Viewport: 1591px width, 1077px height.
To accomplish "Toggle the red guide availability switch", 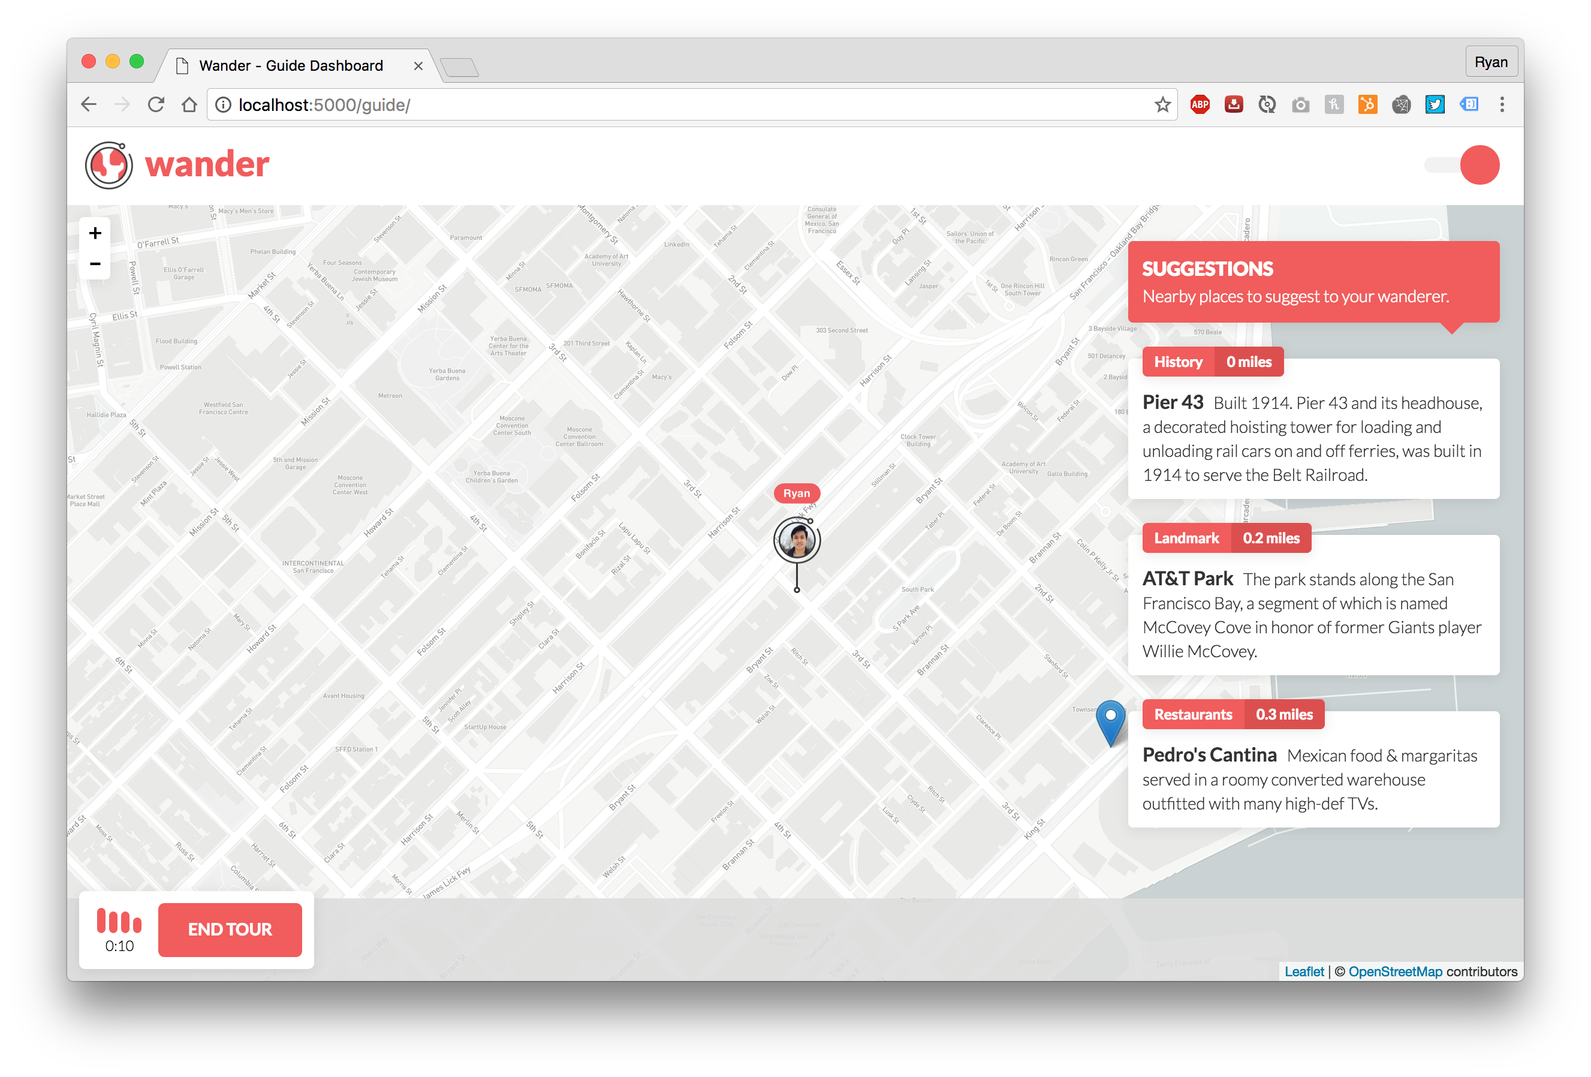I will click(x=1479, y=165).
